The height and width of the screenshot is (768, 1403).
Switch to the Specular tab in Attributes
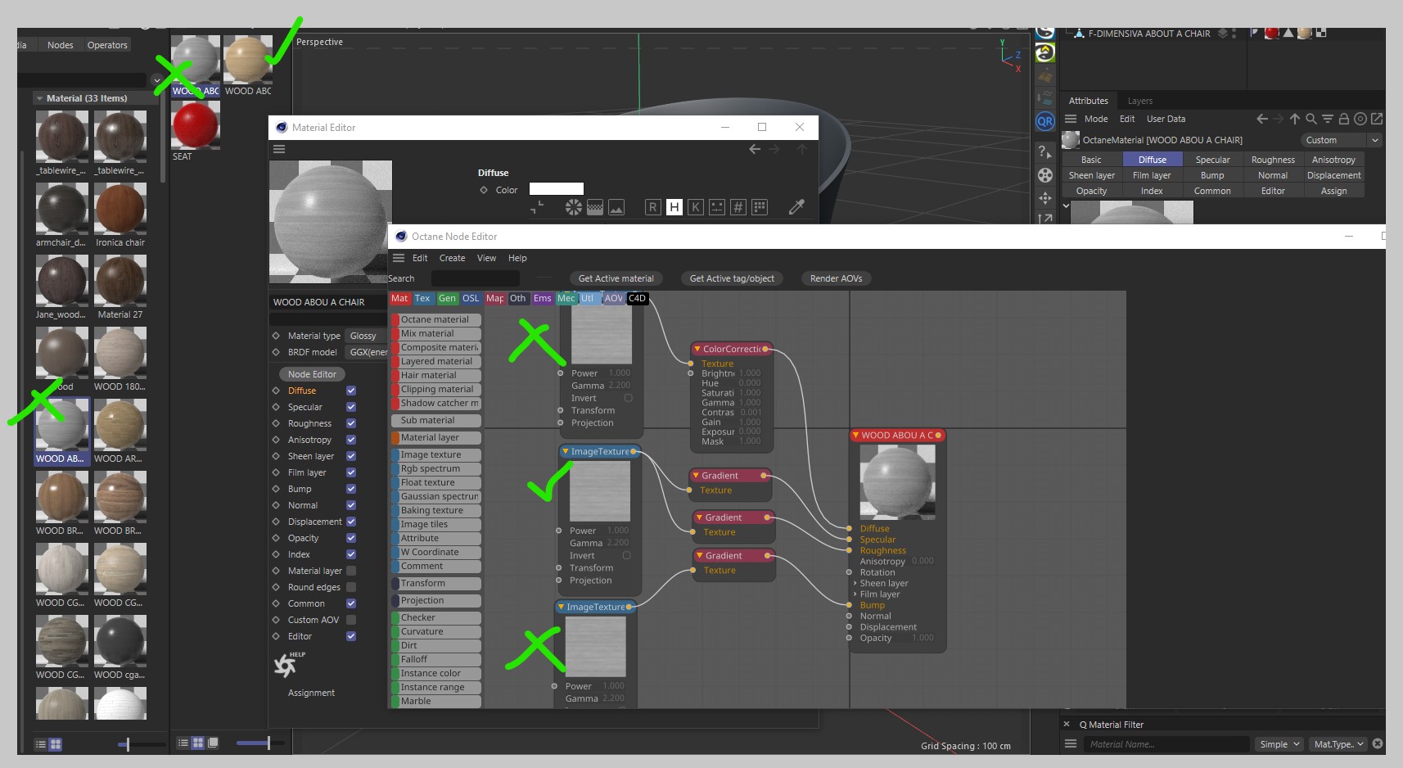pyautogui.click(x=1212, y=160)
